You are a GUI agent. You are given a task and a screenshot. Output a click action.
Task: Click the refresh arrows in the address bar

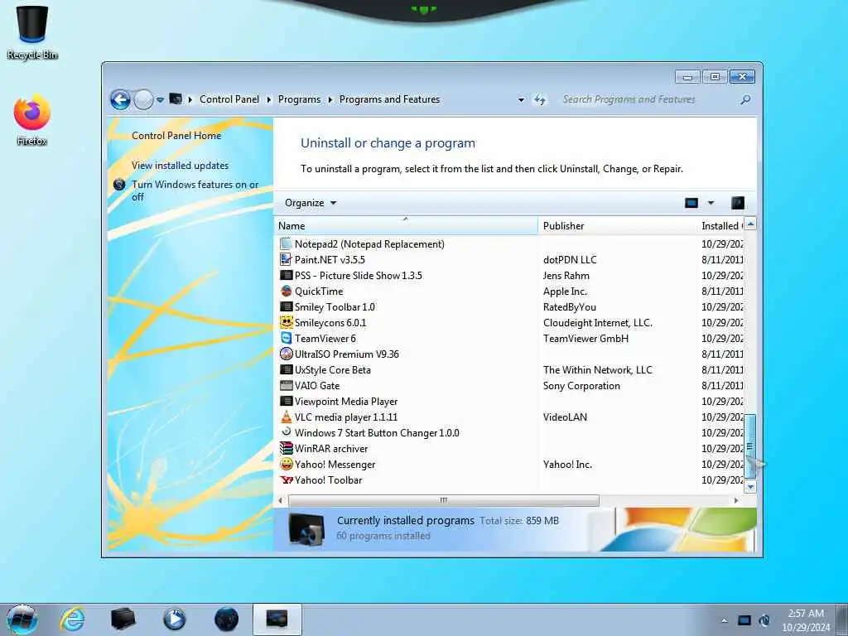(x=540, y=99)
